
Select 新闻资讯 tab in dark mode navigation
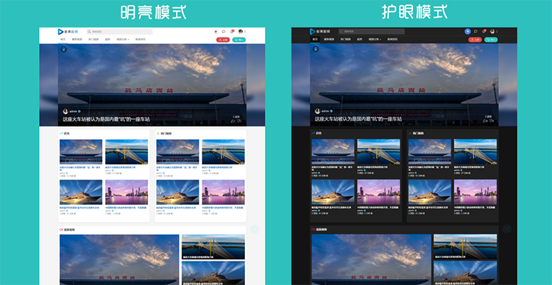pos(392,40)
